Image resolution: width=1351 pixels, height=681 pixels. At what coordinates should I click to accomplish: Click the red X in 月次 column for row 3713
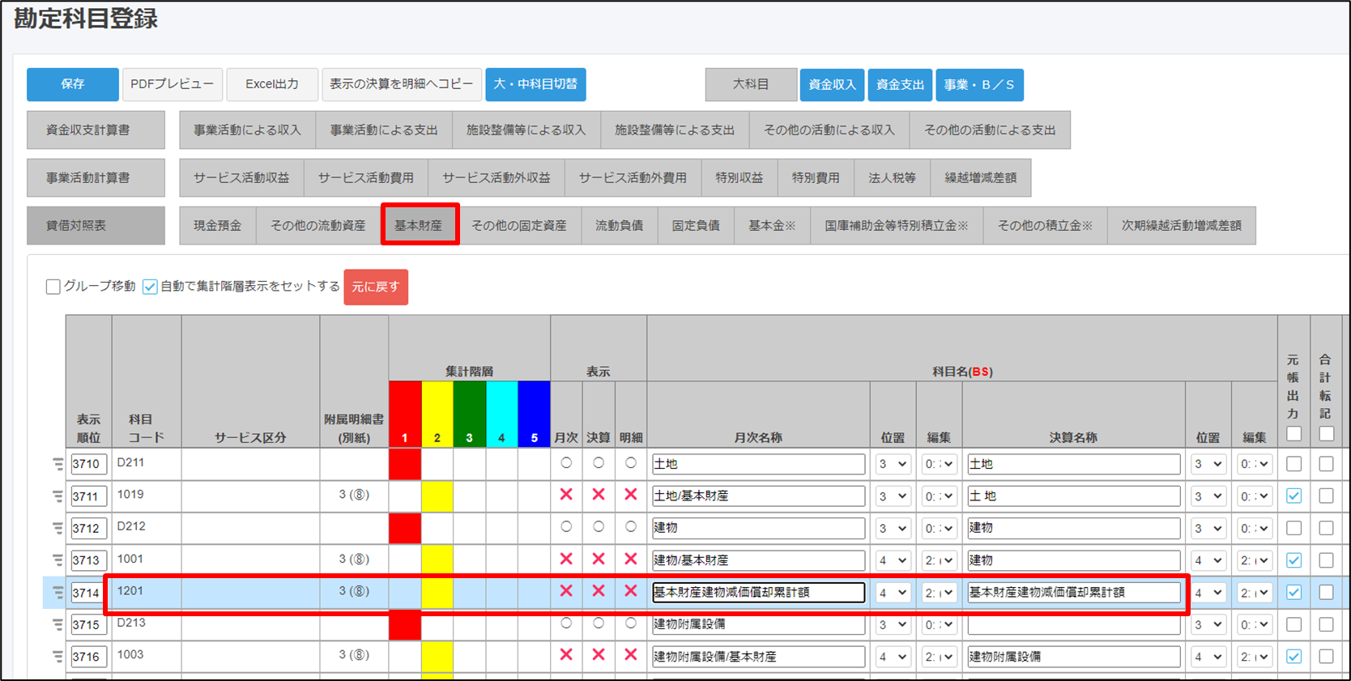[x=566, y=559]
